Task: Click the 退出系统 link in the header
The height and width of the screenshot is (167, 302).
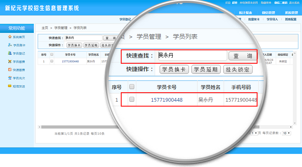Action: (x=294, y=3)
